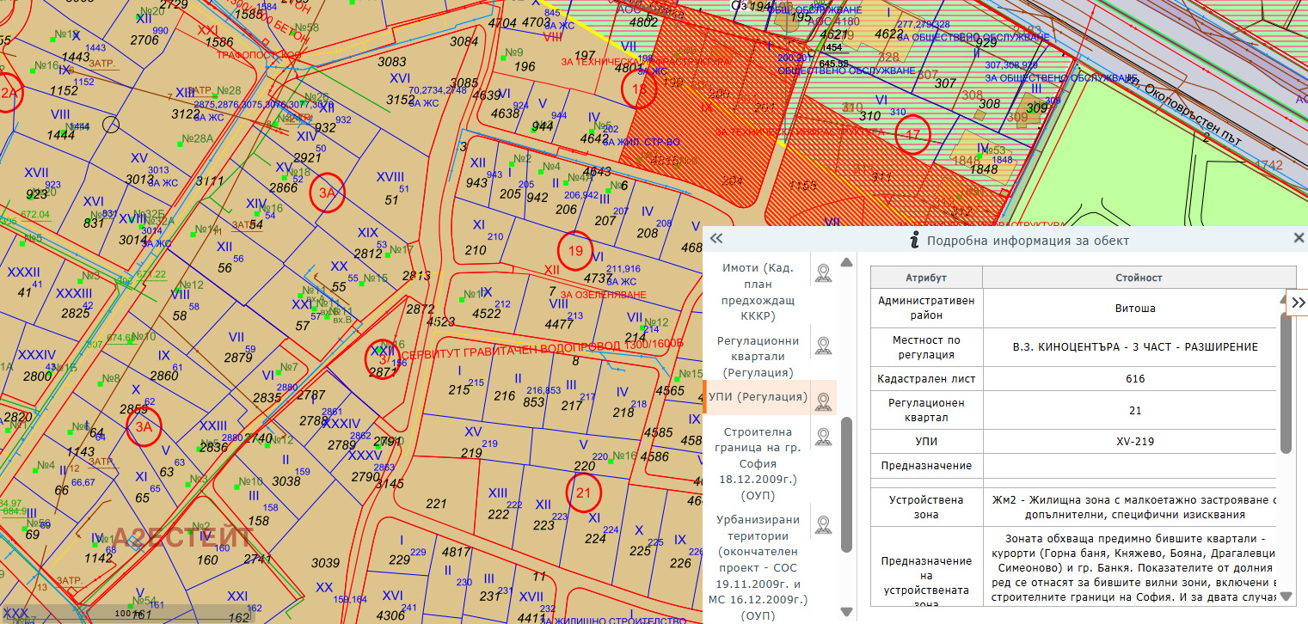This screenshot has width=1308, height=624.
Task: Zoom to Регулационни квартали using its marker icon
Action: [x=823, y=346]
